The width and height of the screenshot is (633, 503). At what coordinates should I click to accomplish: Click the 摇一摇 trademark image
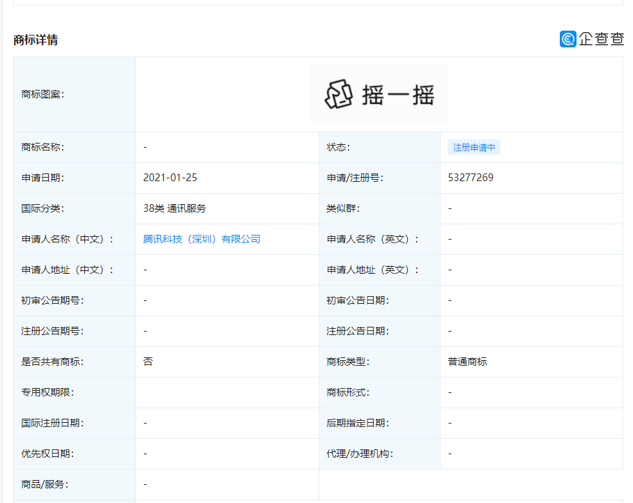[x=379, y=94]
